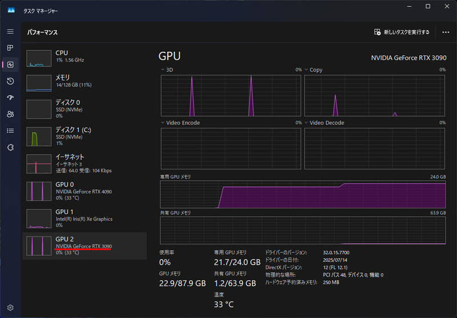Select GPU 1 Intel Iris Xe item
Image resolution: width=457 pixels, height=318 pixels.
click(85, 218)
